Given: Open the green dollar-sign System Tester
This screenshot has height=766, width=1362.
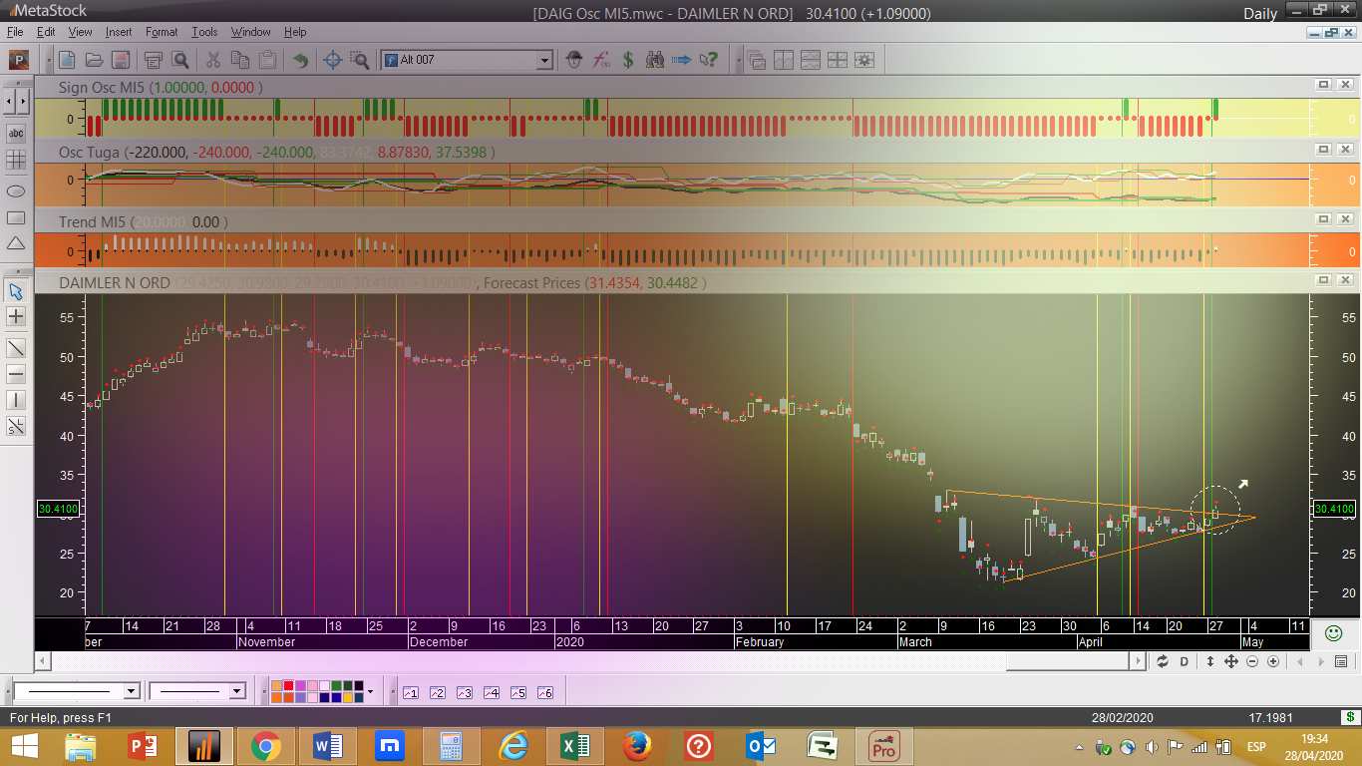Looking at the screenshot, I should pos(628,60).
